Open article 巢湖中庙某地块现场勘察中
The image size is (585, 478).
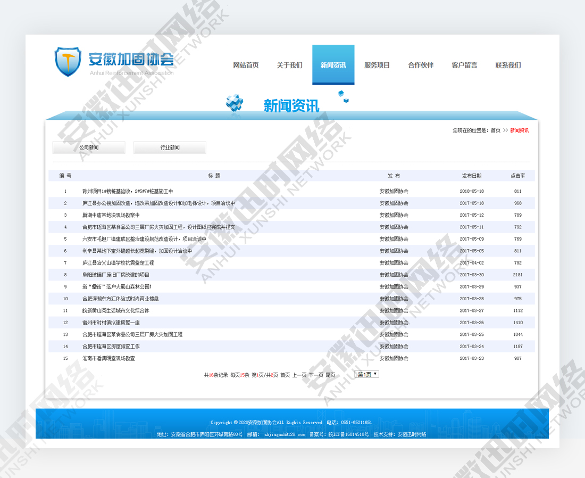pyautogui.click(x=111, y=215)
